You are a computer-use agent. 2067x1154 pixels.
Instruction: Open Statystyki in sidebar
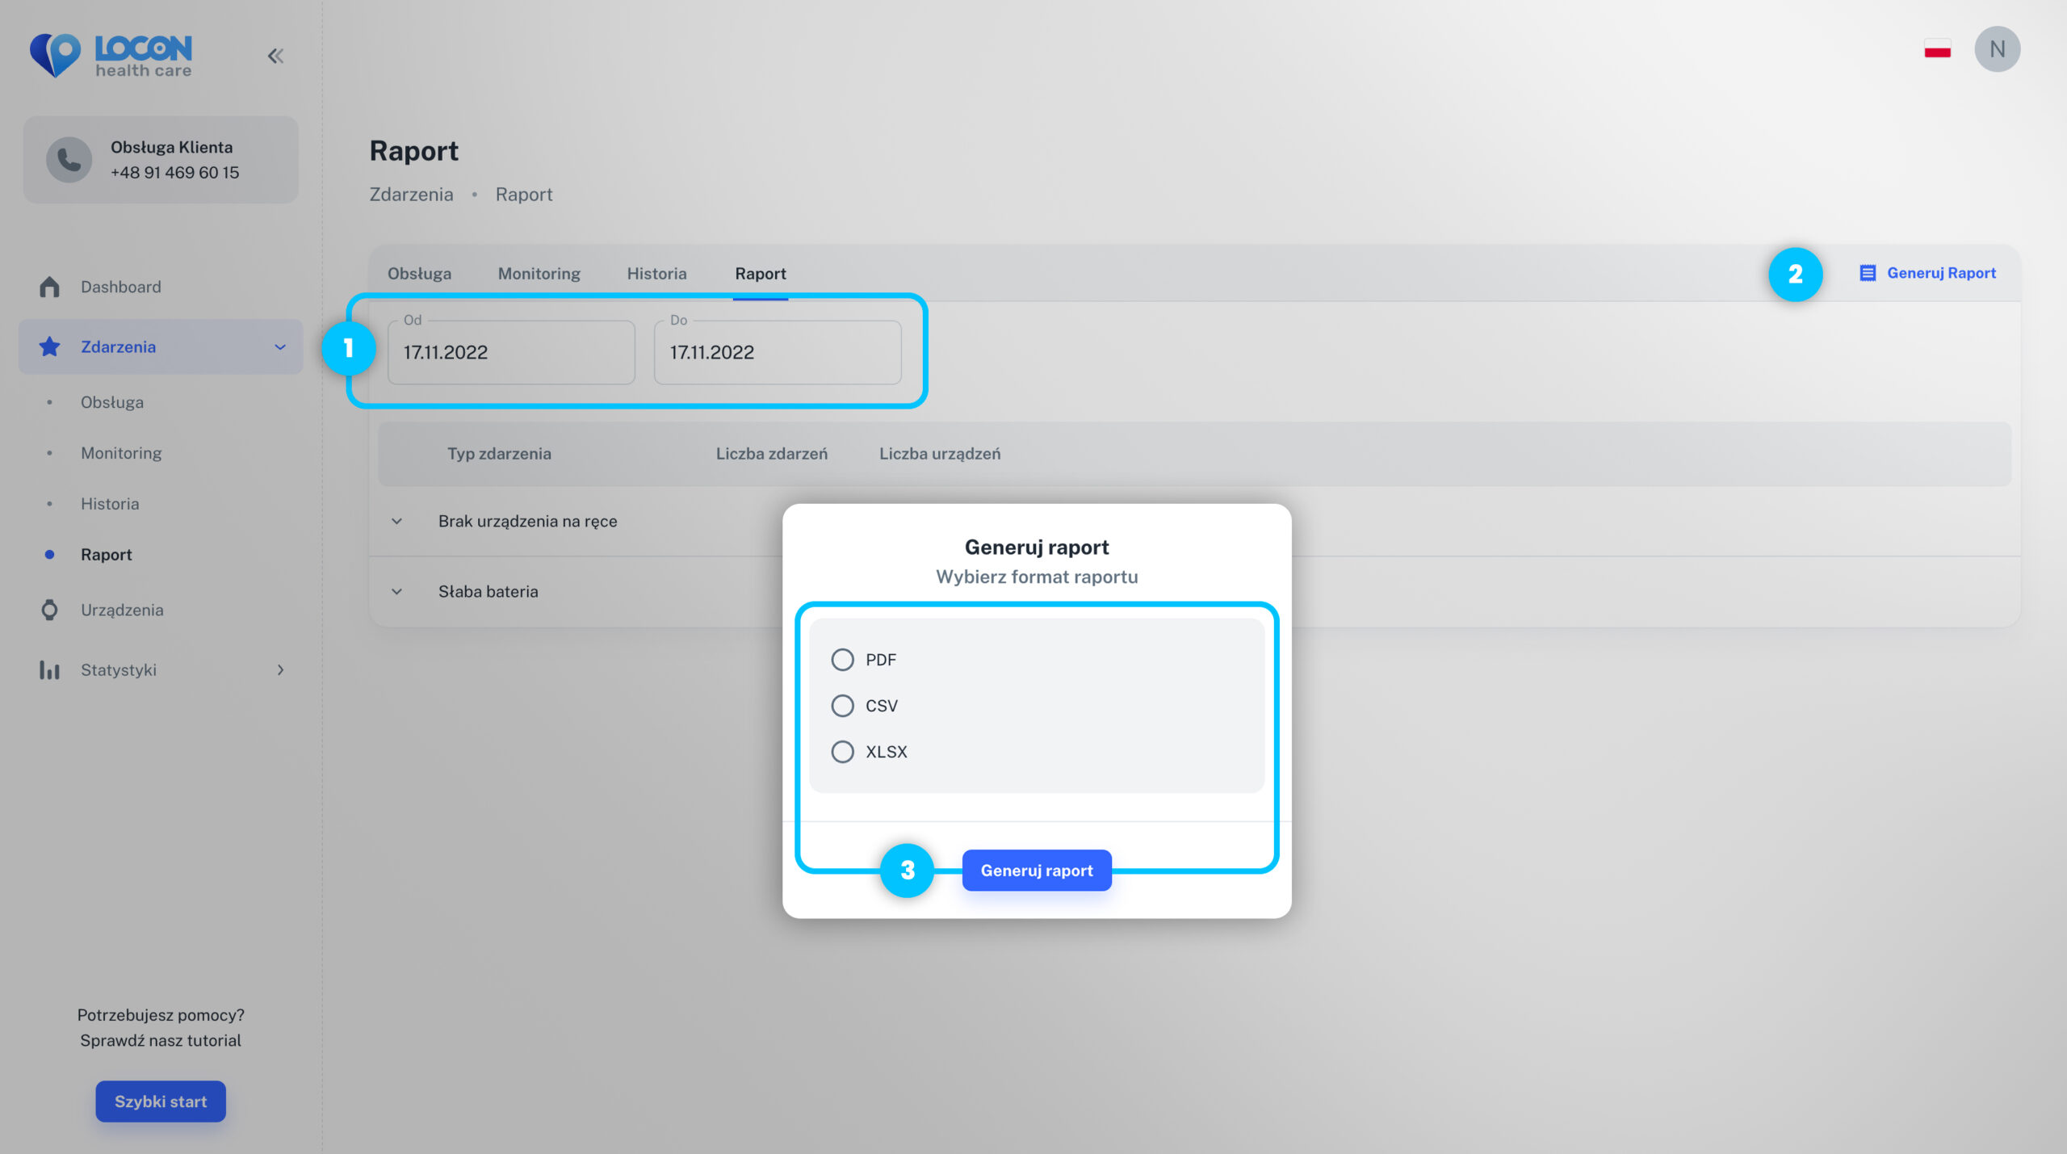119,670
